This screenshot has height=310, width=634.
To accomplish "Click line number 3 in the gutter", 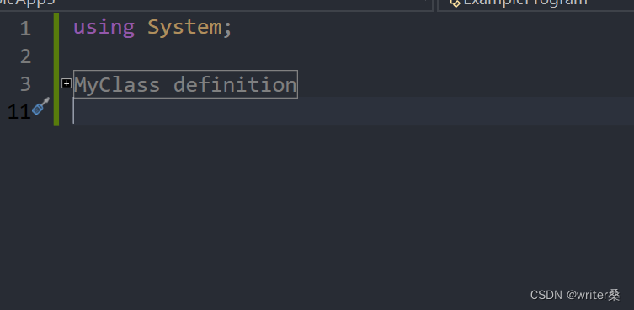I will 25,84.
